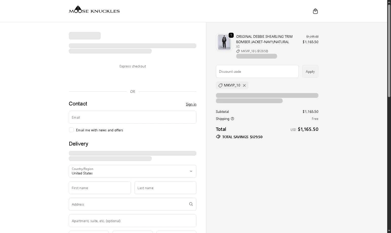Click the Subtotal $1,165.50 value
Screen dimensions: 391x233
click(x=310, y=112)
